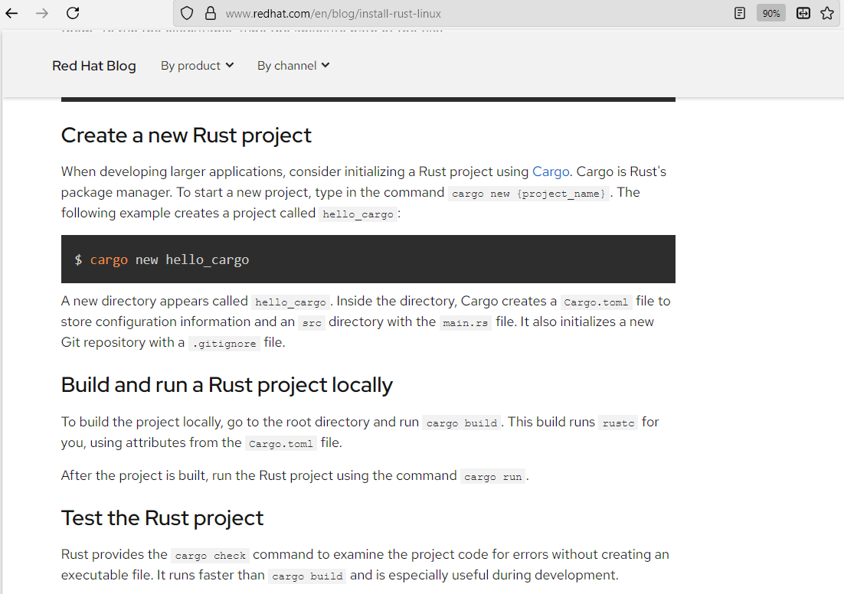This screenshot has height=594, width=844.
Task: Toggle reader view for this article
Action: pyautogui.click(x=740, y=13)
